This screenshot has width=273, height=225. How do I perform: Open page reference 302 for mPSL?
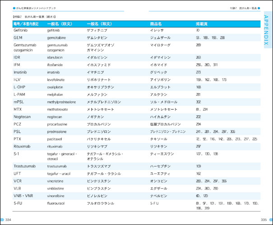[x=199, y=102]
